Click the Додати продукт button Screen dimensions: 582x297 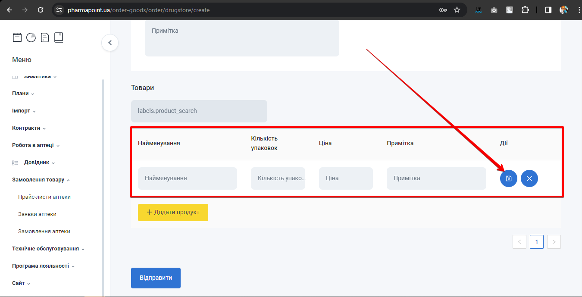point(173,213)
